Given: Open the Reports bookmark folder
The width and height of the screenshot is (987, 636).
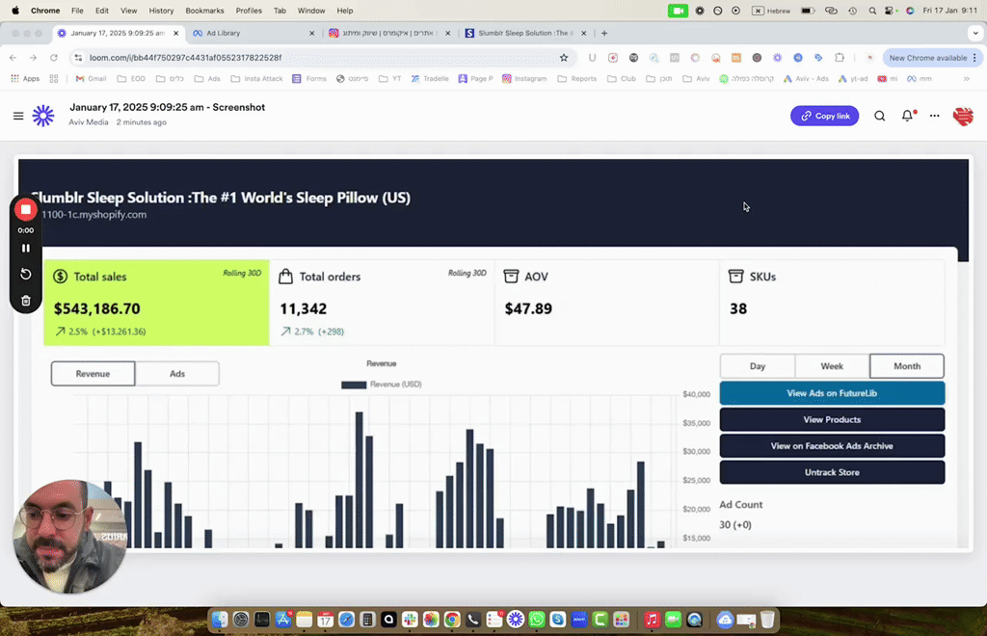Looking at the screenshot, I should click(x=577, y=79).
